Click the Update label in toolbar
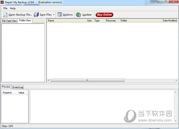The image size is (179, 129). [87, 15]
